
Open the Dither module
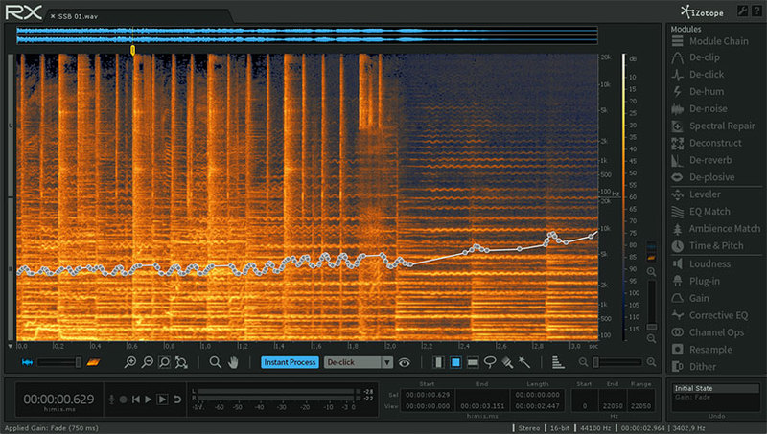click(x=693, y=367)
